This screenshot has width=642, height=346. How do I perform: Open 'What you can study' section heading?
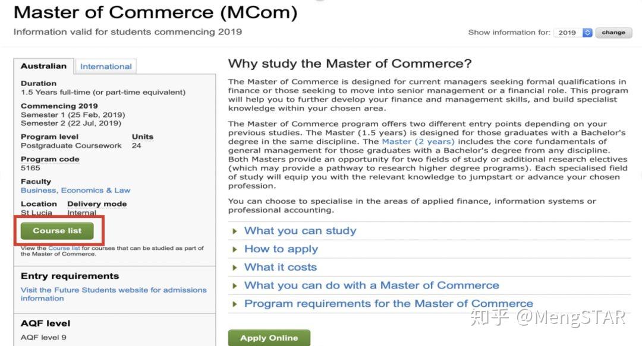(300, 231)
